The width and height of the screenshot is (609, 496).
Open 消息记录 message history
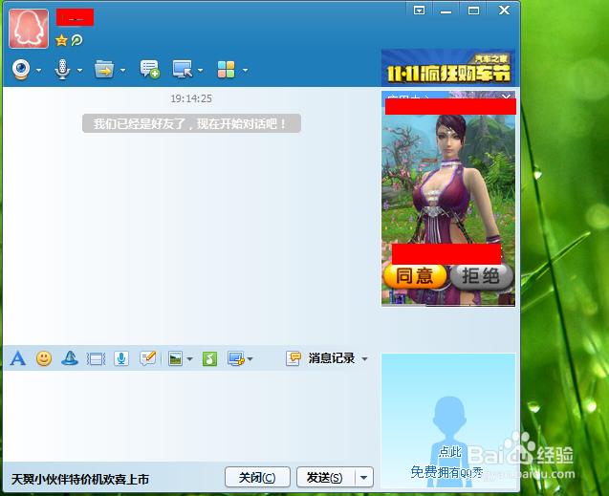[320, 358]
